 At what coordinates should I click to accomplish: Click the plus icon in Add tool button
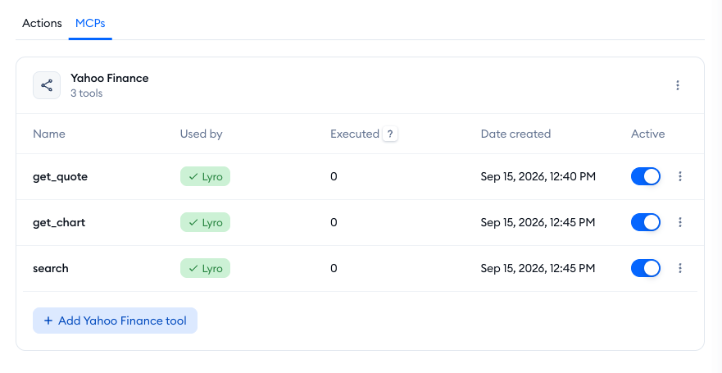[x=48, y=321]
